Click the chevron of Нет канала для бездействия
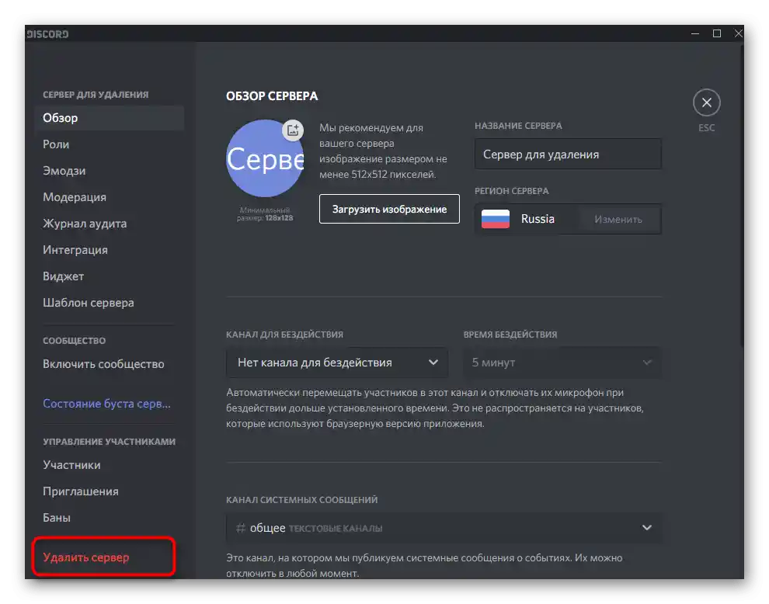 tap(433, 363)
